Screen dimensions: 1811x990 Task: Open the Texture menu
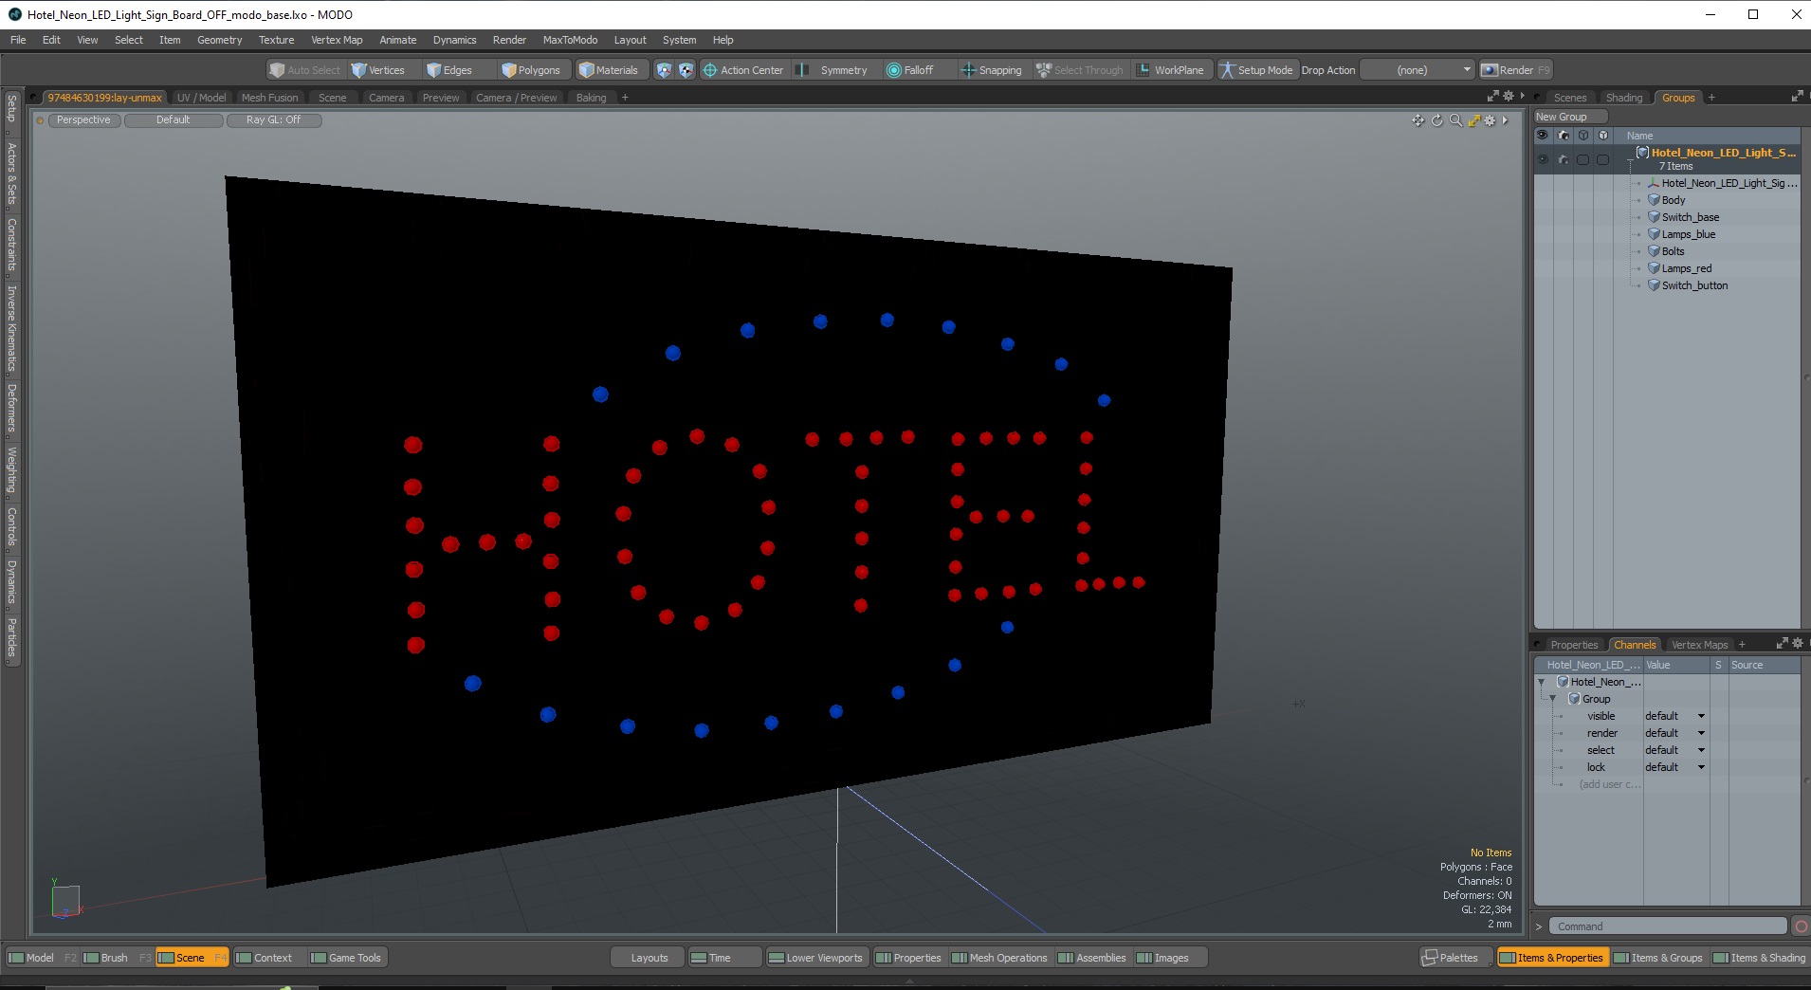tap(276, 40)
